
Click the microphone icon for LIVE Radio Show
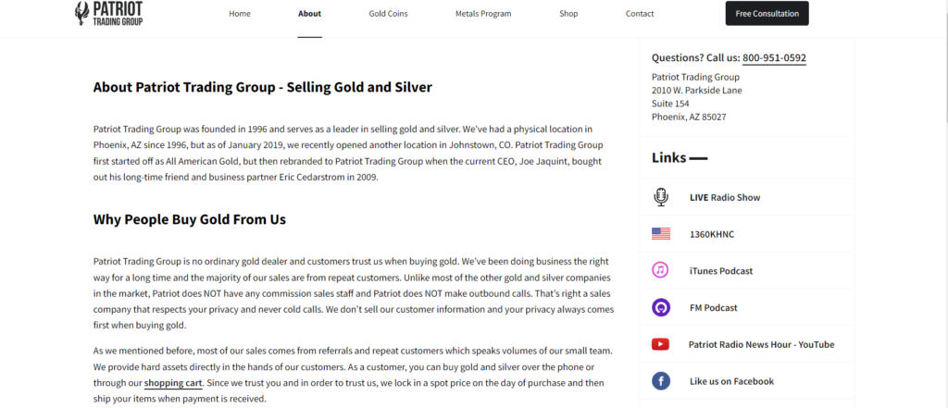tap(661, 197)
